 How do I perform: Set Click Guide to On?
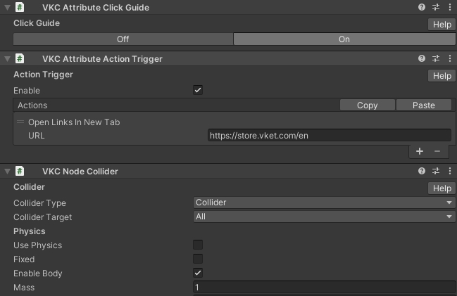pos(344,39)
